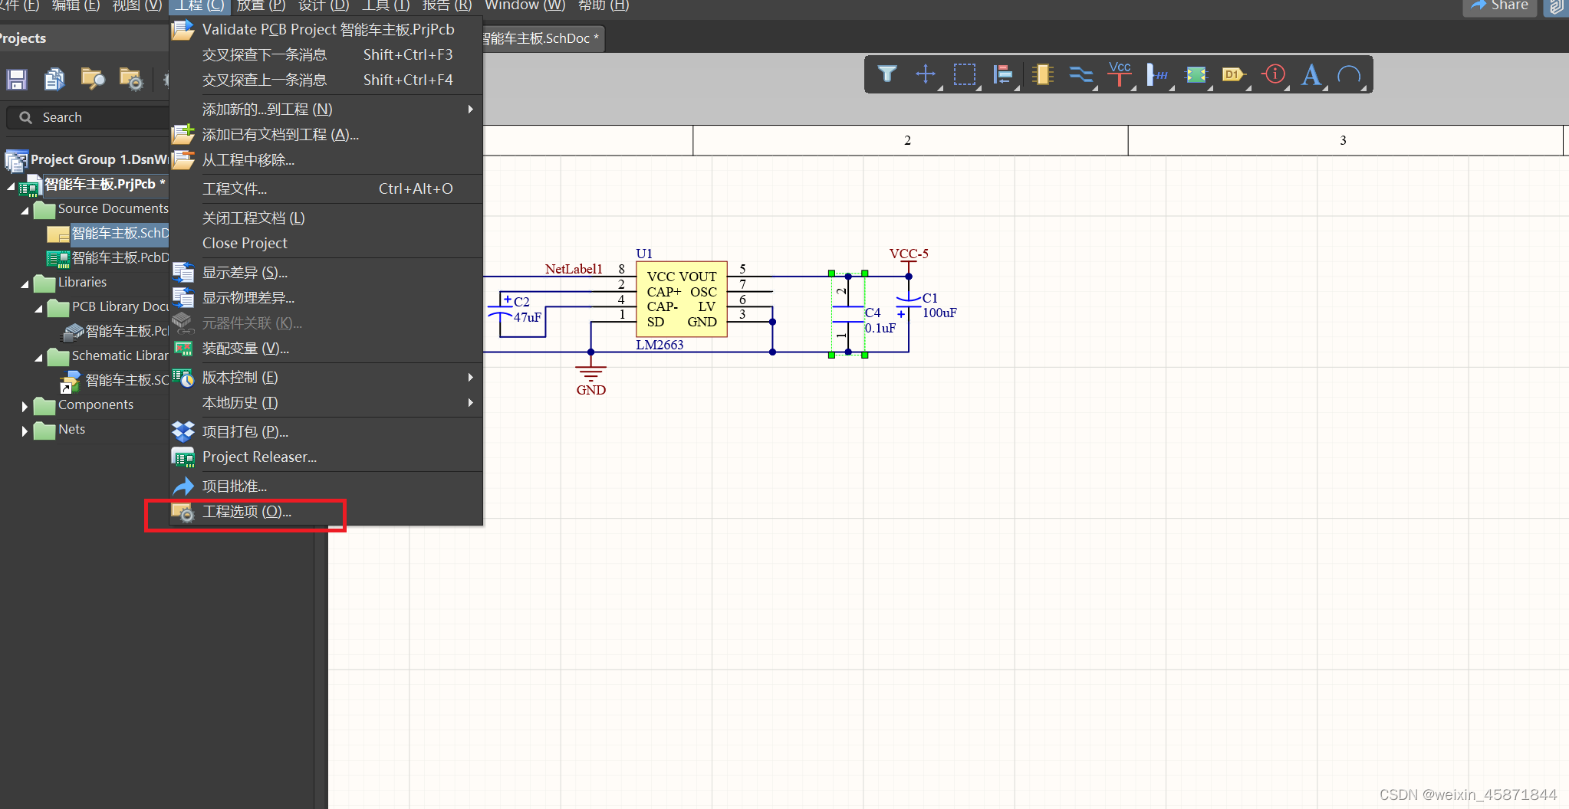This screenshot has height=809, width=1569.
Task: Click the rectangular selection tool icon
Action: point(964,74)
